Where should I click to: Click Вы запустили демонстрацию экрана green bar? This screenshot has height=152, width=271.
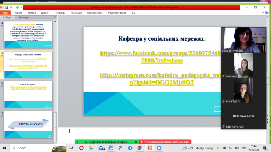[x=107, y=142]
